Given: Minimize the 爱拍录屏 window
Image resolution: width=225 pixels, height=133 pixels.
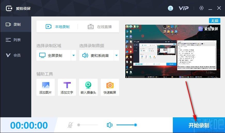Looking at the screenshot, I should tap(210, 9).
